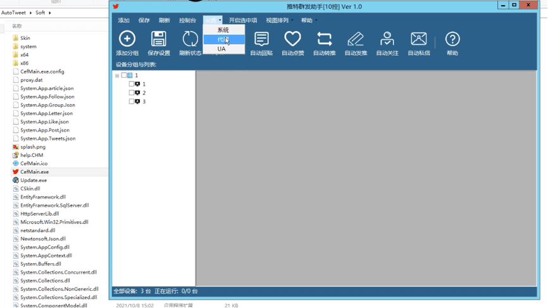Select the x86 folder in Explorer
548x308 pixels.
coord(24,63)
